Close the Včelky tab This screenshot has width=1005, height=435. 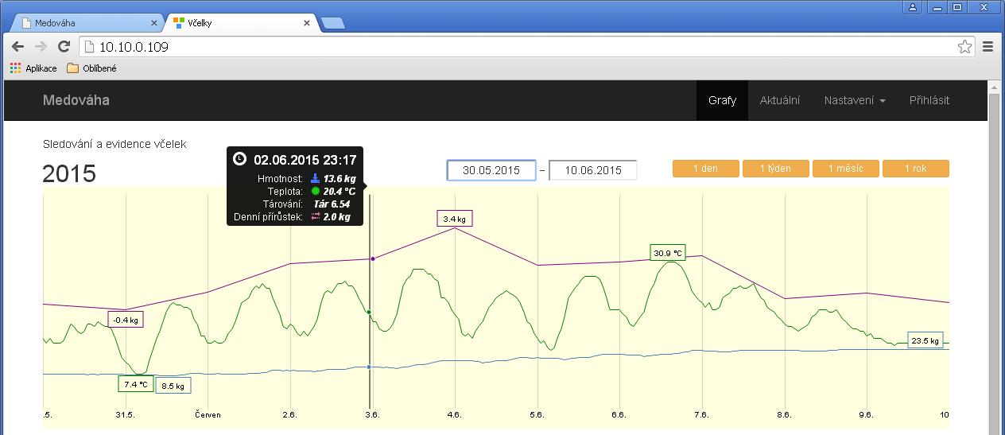point(307,23)
